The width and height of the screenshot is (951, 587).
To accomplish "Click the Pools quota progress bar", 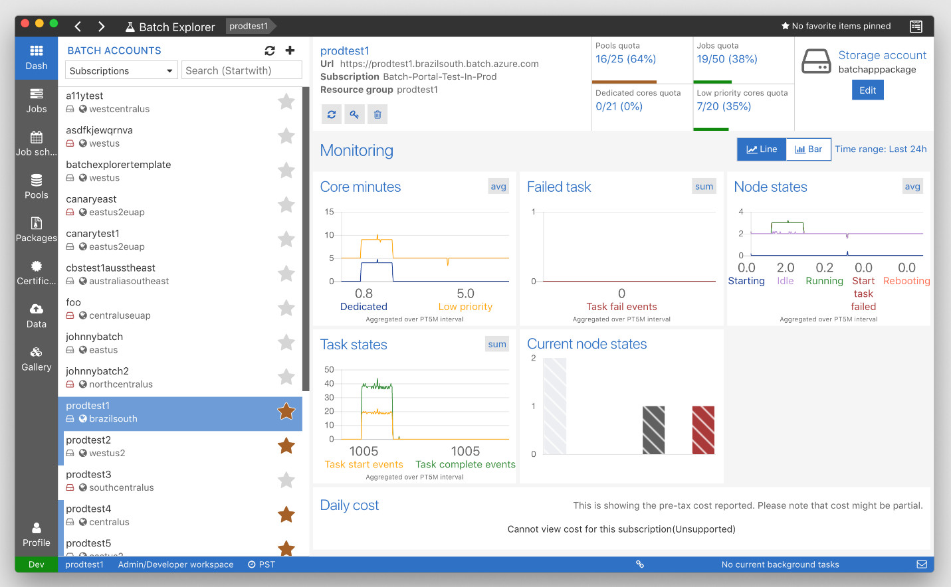I will 624,82.
